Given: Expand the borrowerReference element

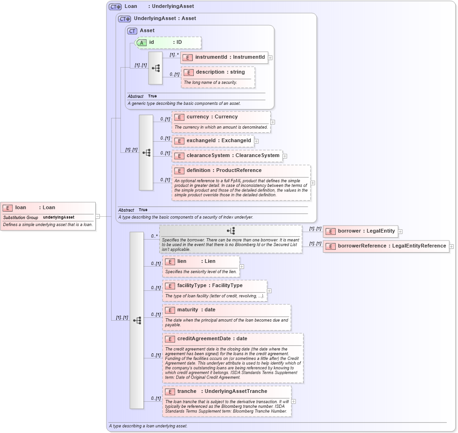Looking at the screenshot, I should 451,246.
